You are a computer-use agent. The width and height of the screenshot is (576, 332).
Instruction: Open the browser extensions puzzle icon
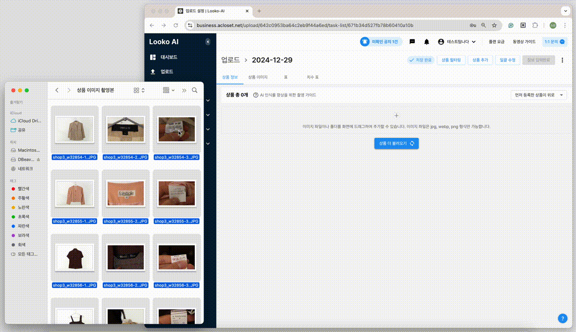pos(535,25)
